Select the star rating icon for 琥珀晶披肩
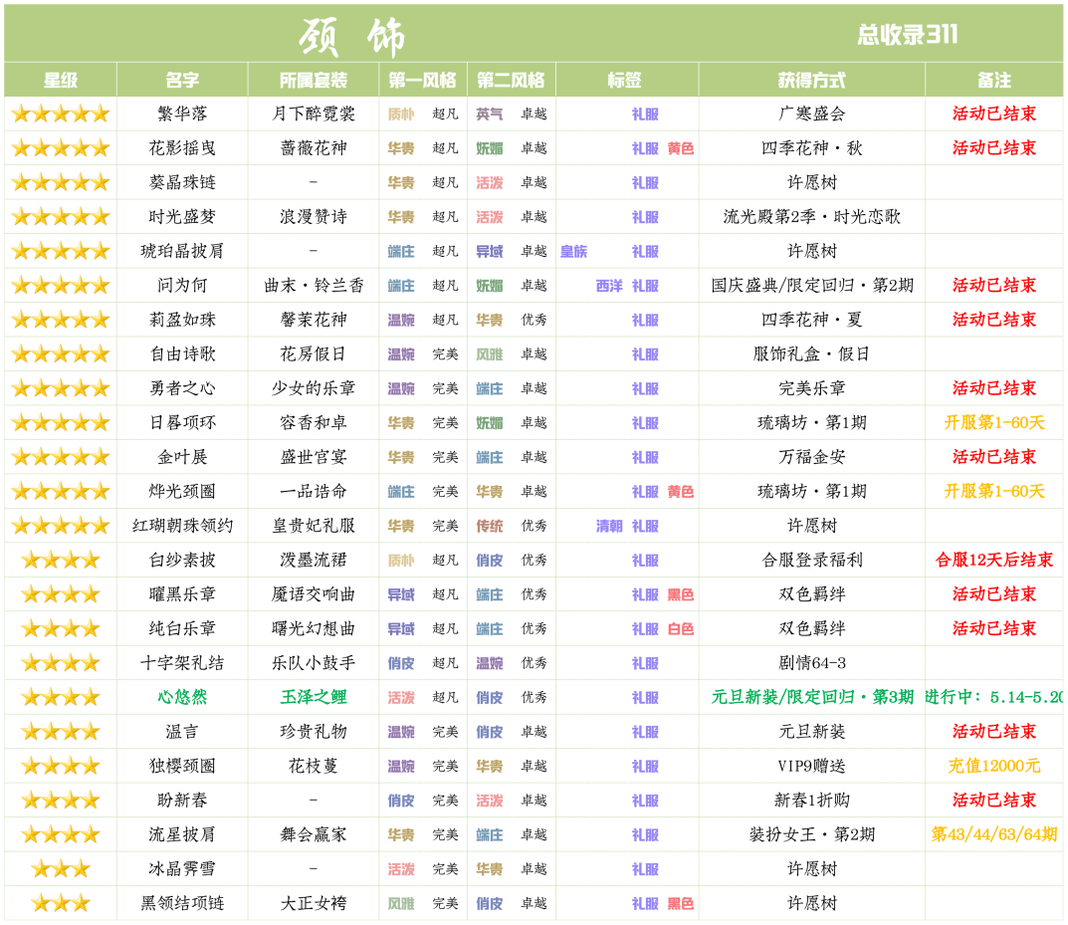Screen dimensions: 1068x925 coord(60,251)
